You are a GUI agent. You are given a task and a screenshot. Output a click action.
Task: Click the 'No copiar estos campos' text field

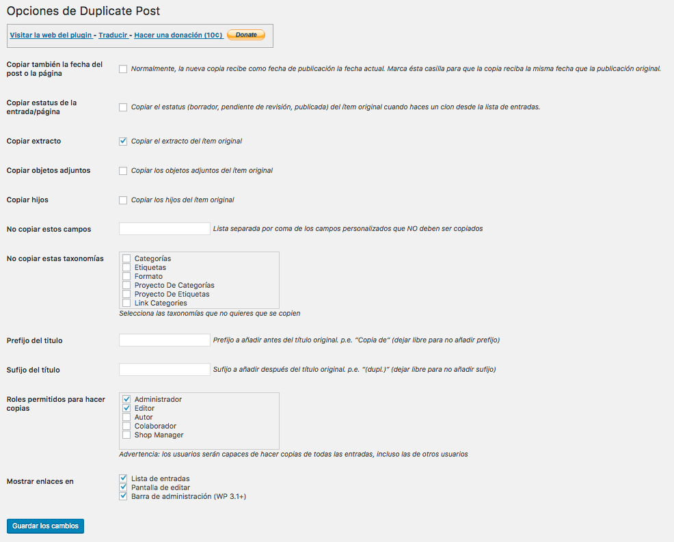(164, 229)
